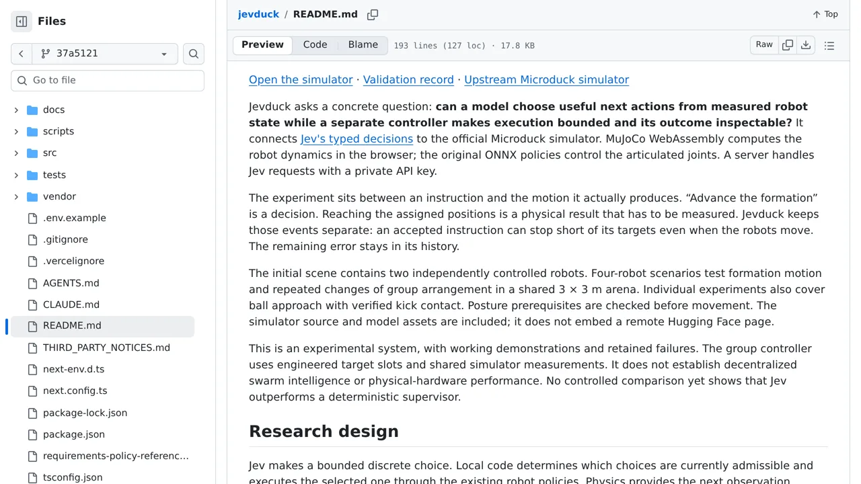This screenshot has height=484, width=861.
Task: Click the src folder icon
Action: [32, 153]
